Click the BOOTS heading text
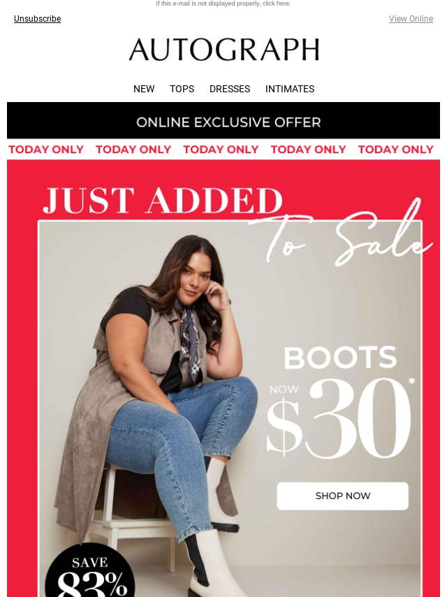The width and height of the screenshot is (447, 597). coord(340,357)
